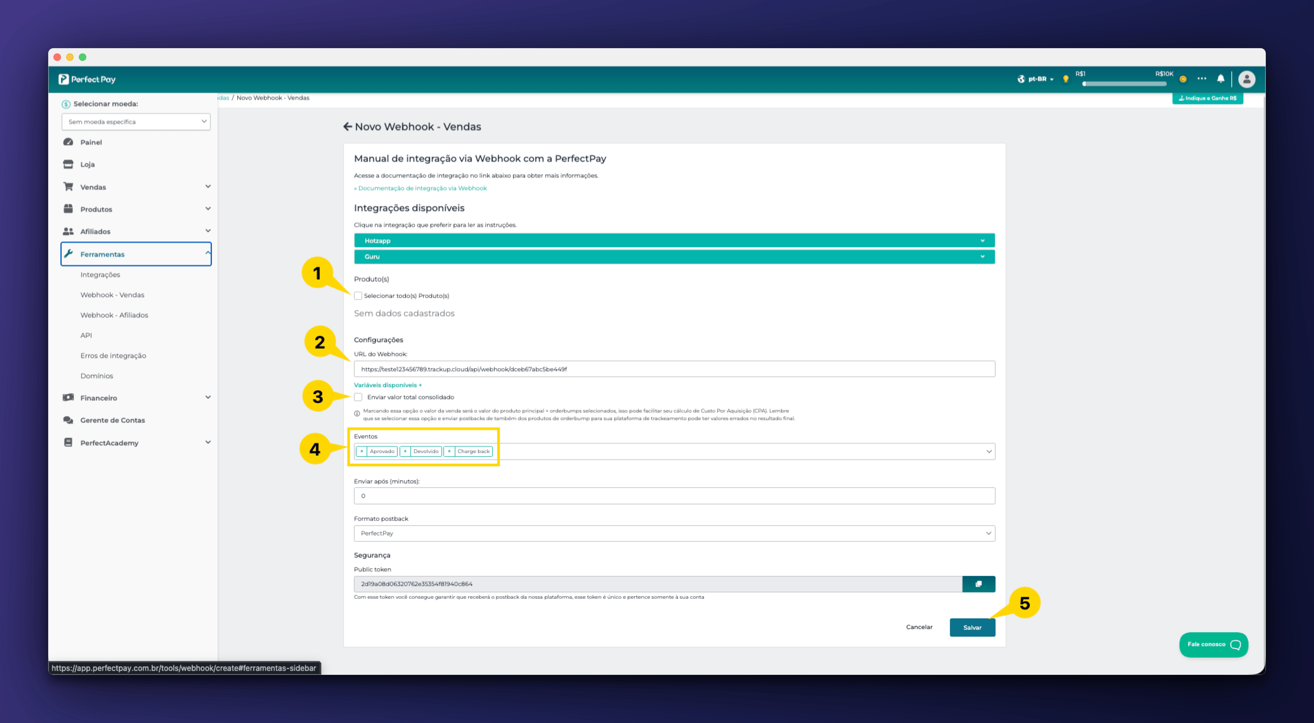The height and width of the screenshot is (723, 1314).
Task: Click the Gerente de Contas chat icon
Action: (68, 420)
